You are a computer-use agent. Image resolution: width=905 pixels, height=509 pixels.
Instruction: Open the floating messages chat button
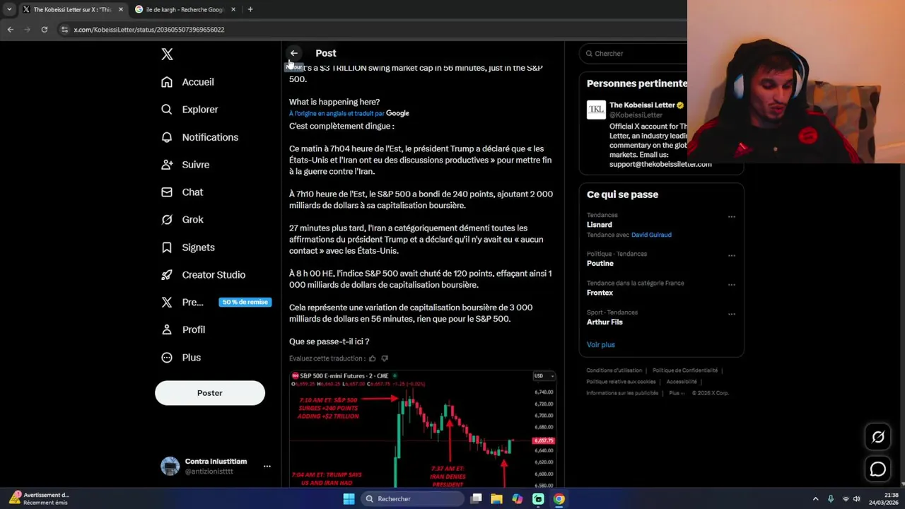point(878,469)
